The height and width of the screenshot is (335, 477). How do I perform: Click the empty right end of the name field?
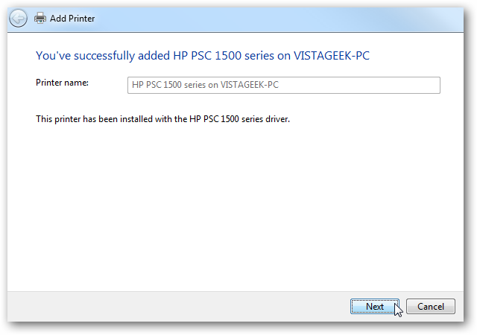point(359,85)
